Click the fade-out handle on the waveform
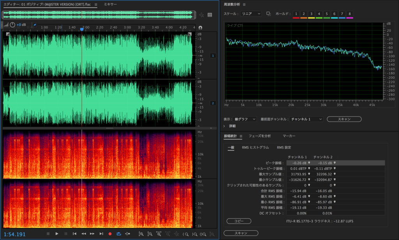The image size is (399, 240). [x=190, y=34]
